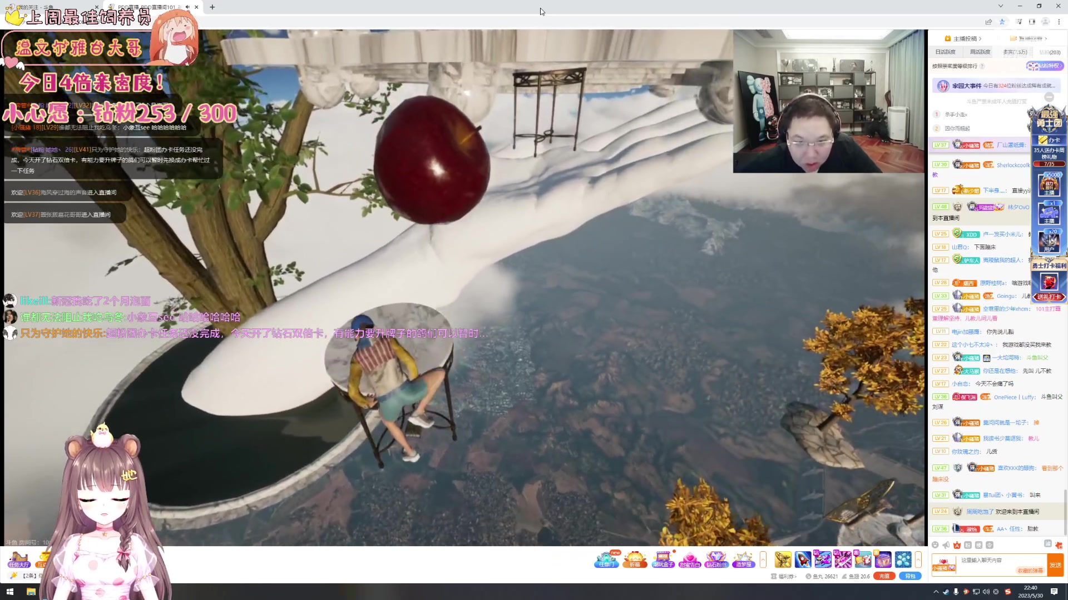Click the browser share page icon
The image size is (1068, 600).
[x=988, y=22]
